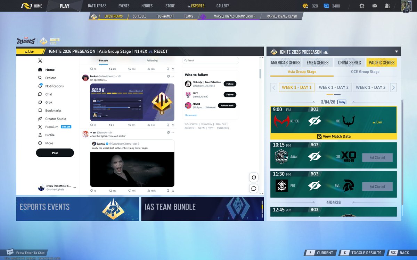Select the CHINA SERIES tab
The height and width of the screenshot is (260, 417).
coord(350,62)
